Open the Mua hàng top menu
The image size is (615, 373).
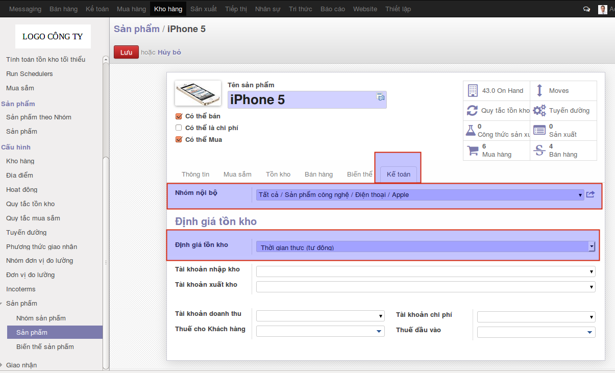tap(131, 9)
